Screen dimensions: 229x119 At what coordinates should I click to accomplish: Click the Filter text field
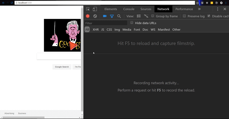[106, 23]
